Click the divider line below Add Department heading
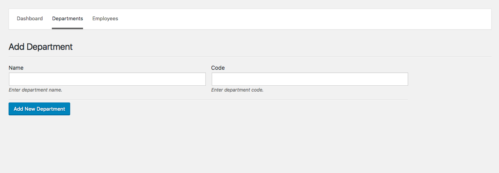The image size is (499, 173). [249, 56]
